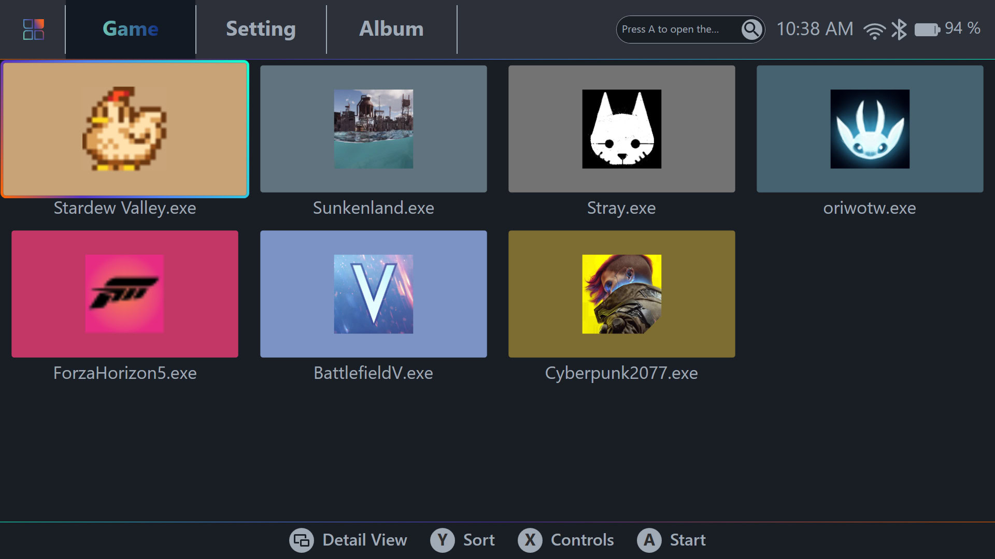Switch to the Game tab

130,28
